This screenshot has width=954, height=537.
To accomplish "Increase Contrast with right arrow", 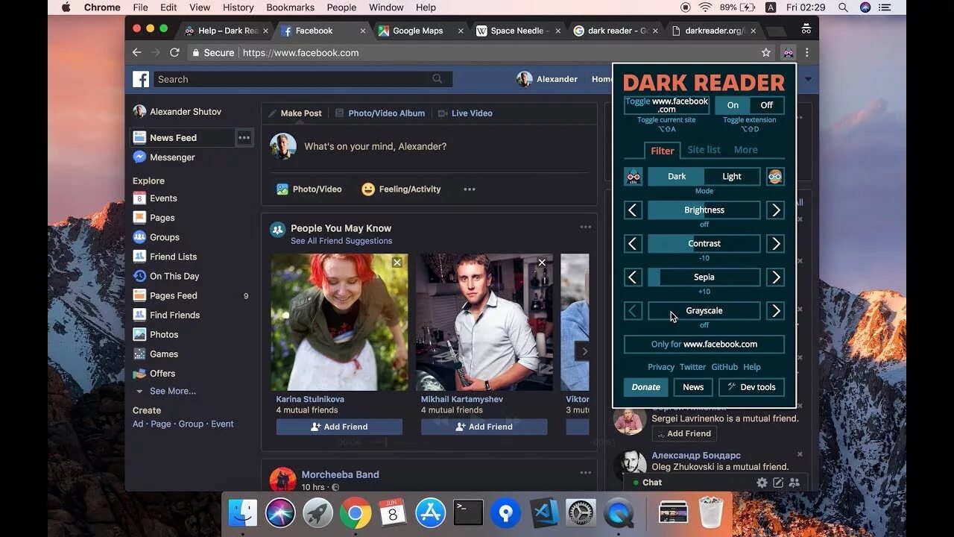I will tap(775, 244).
